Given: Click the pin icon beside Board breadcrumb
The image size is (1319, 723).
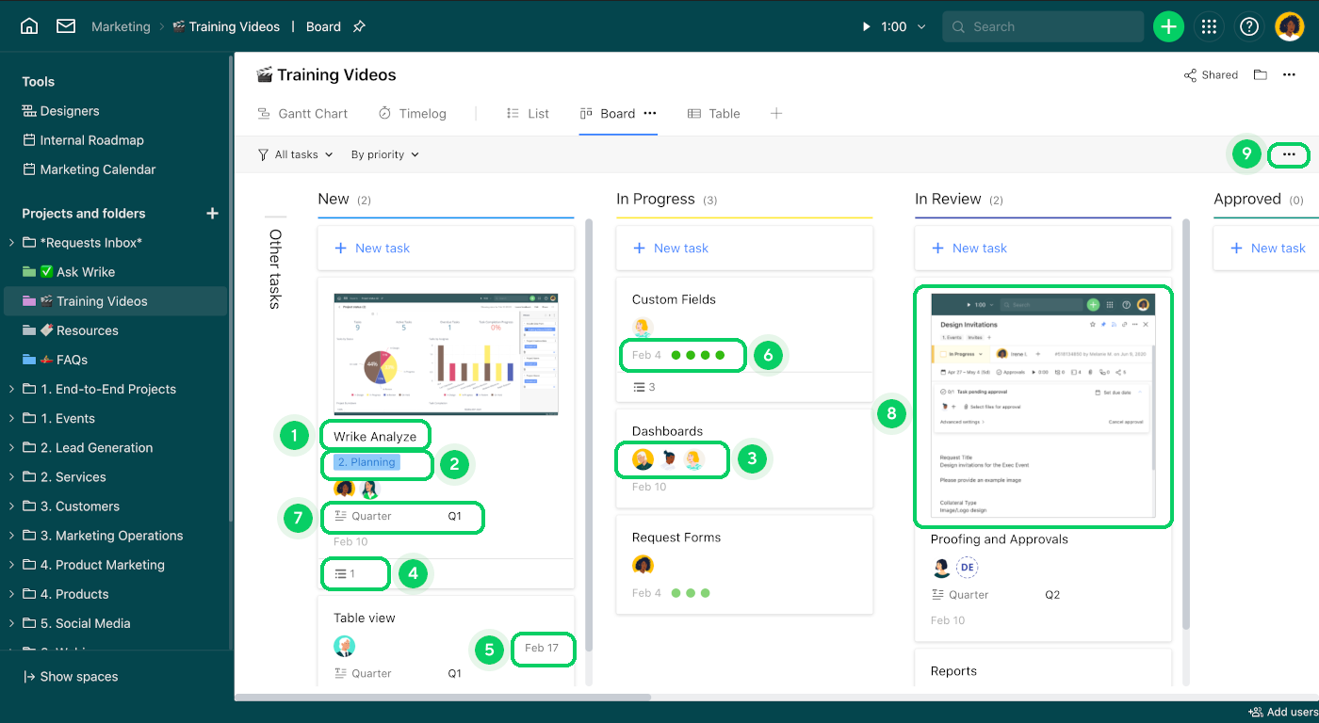Looking at the screenshot, I should (359, 26).
